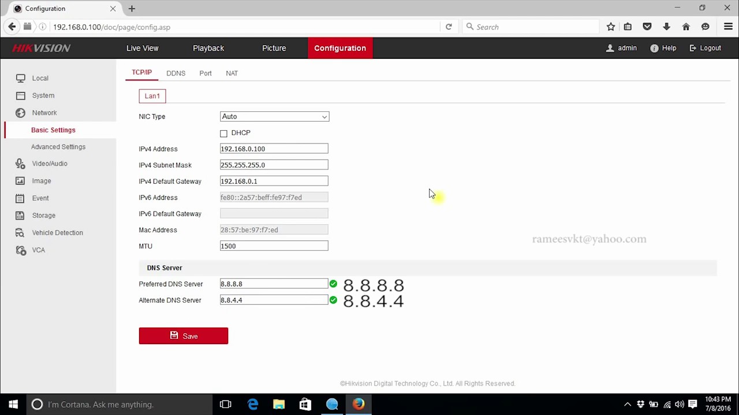Switch to the Picture tab
Screen dimensions: 739x415
click(x=274, y=48)
